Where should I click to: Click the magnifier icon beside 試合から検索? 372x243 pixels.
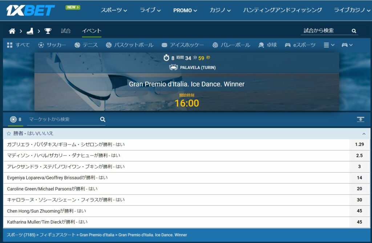click(x=354, y=31)
